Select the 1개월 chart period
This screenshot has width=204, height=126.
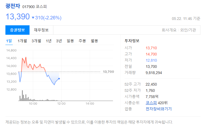22,41
